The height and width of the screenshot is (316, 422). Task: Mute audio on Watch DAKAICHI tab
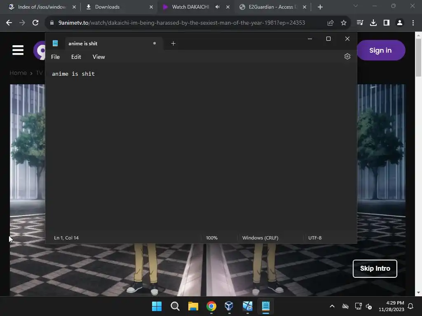pos(218,7)
